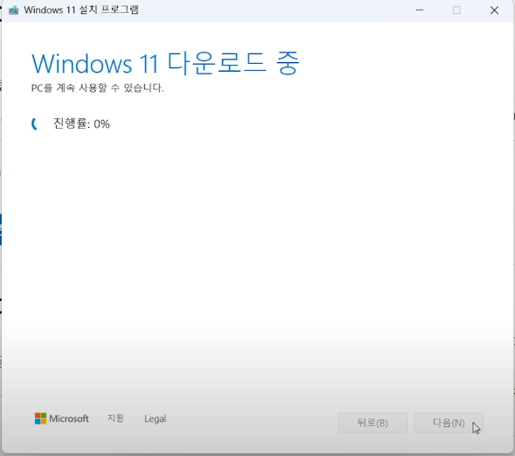Click the 다음(N) next button
This screenshot has width=515, height=456.
pos(449,423)
